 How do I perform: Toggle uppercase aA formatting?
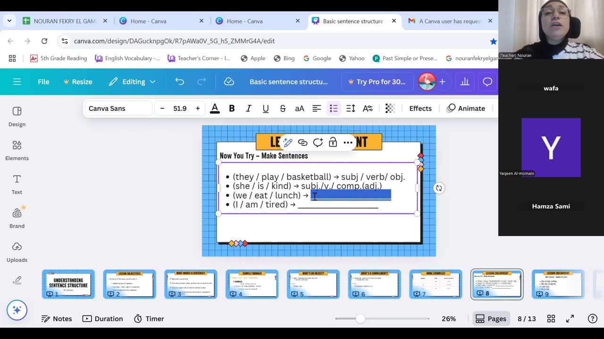(x=300, y=108)
